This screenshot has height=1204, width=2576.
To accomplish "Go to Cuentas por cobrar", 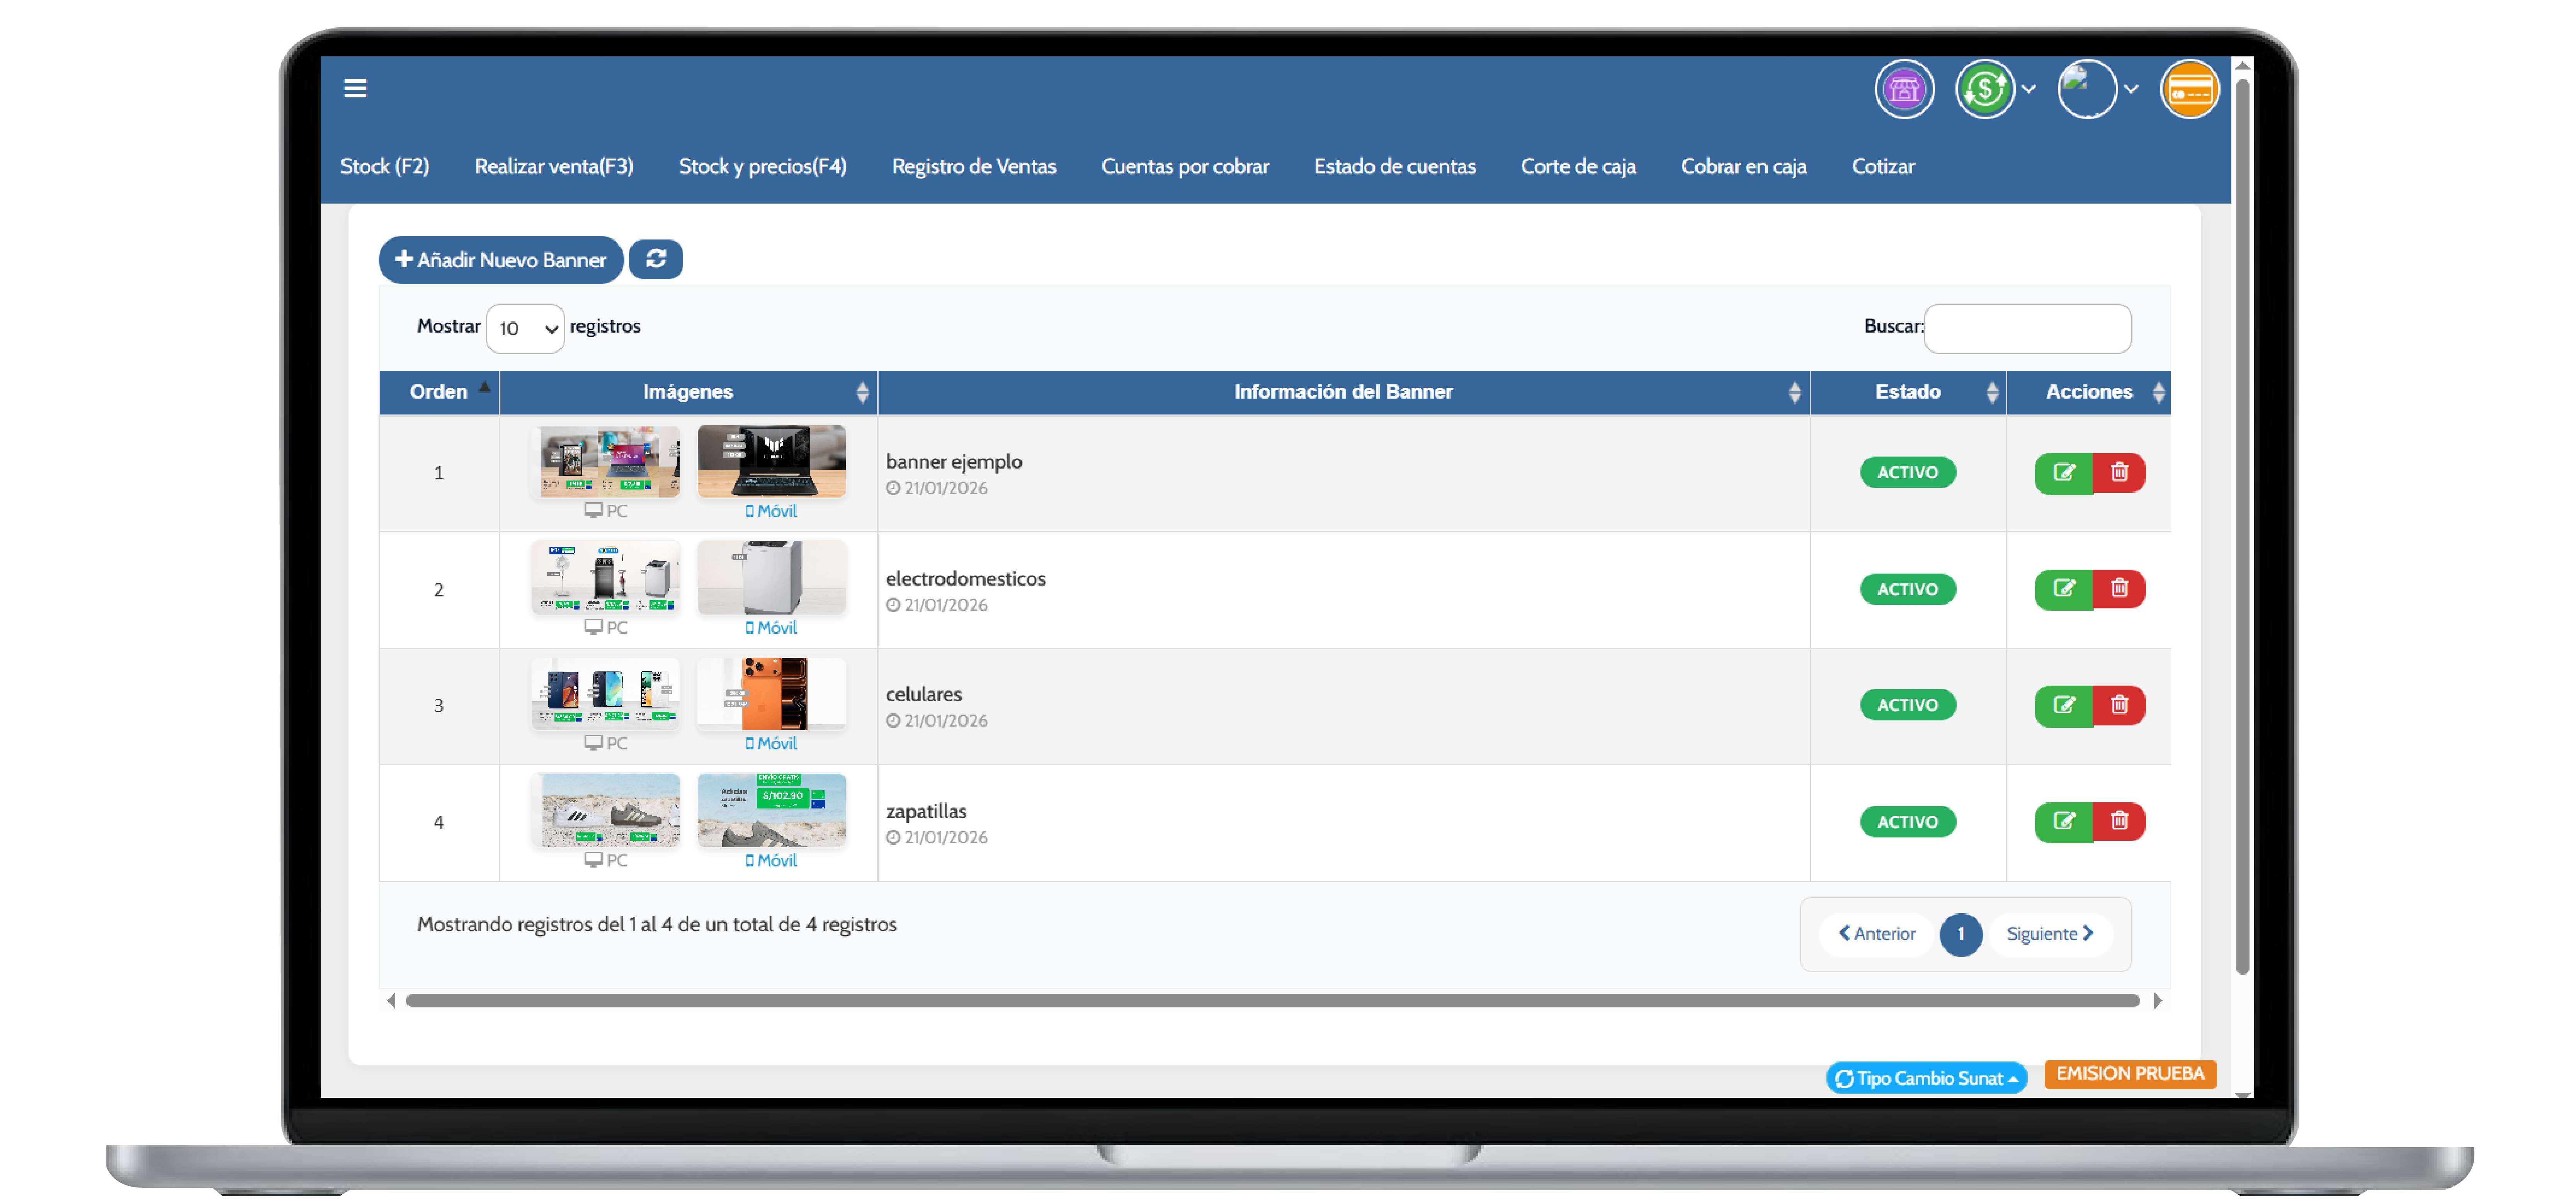I will 1185,167.
